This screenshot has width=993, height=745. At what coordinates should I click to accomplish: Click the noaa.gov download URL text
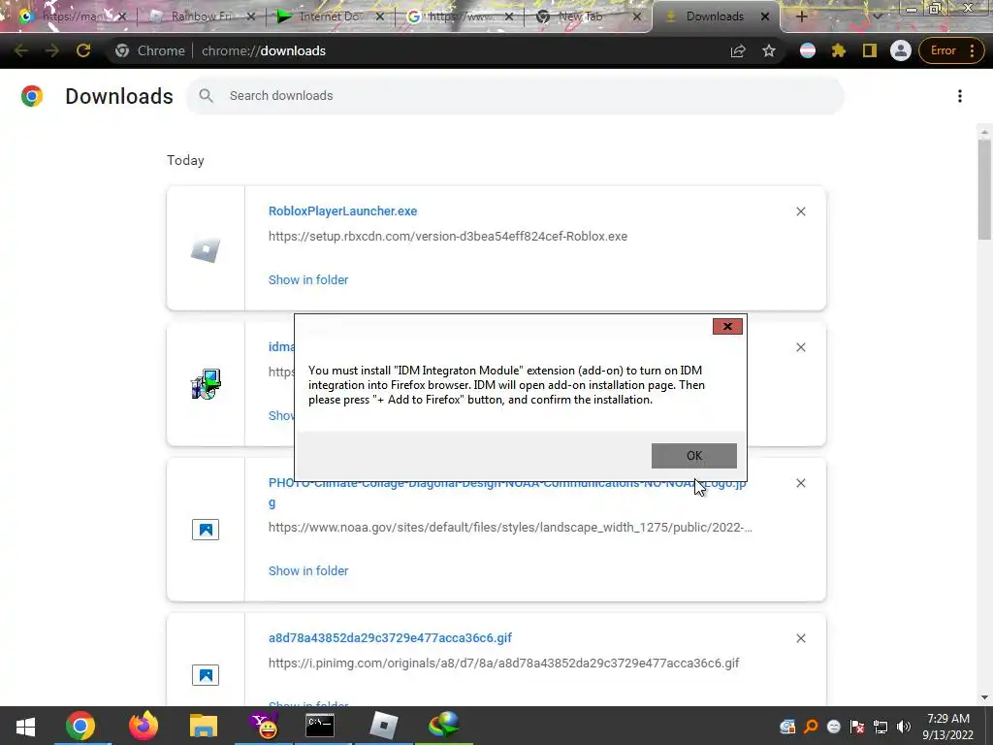point(510,527)
